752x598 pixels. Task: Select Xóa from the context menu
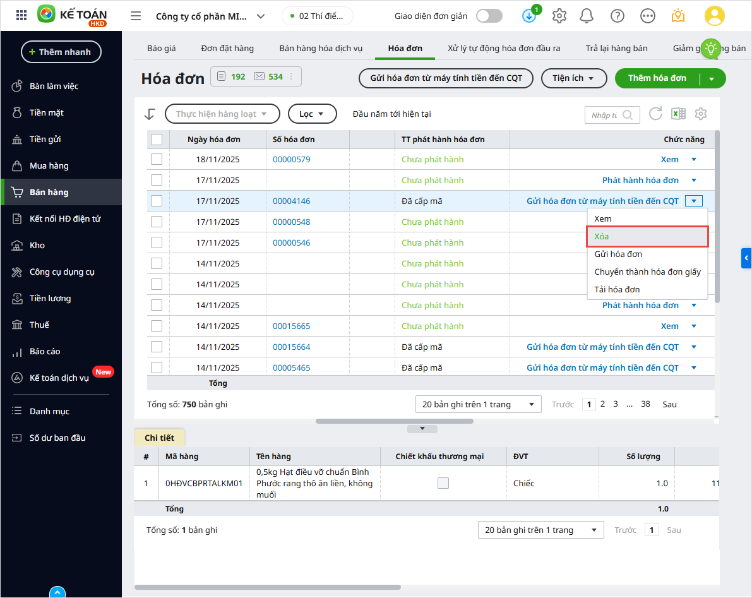[x=648, y=236]
